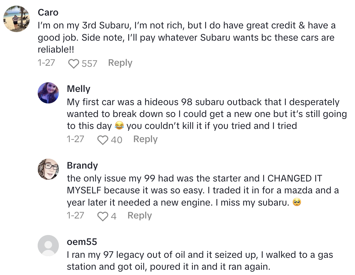Go to Caro's profile via username

(48, 13)
